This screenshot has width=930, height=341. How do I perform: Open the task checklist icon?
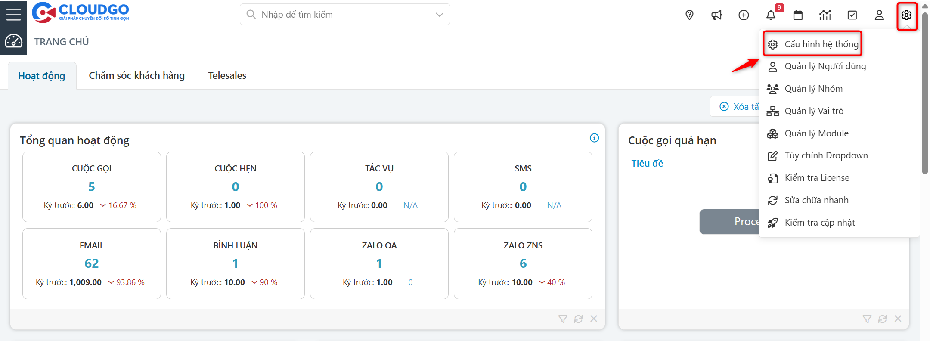tap(852, 15)
